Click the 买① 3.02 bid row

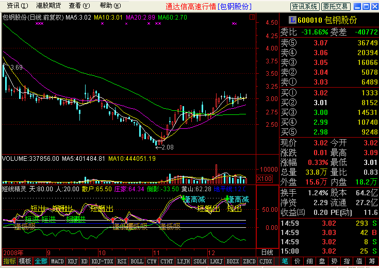click(329, 93)
